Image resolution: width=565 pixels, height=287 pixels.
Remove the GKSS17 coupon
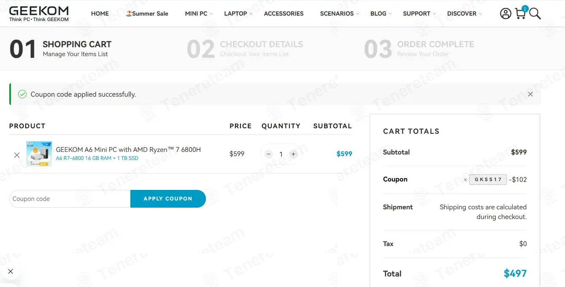[465, 180]
